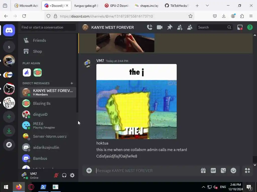Add a server with the plus button
Viewport: 257px width, 192px height.
pos(9,117)
